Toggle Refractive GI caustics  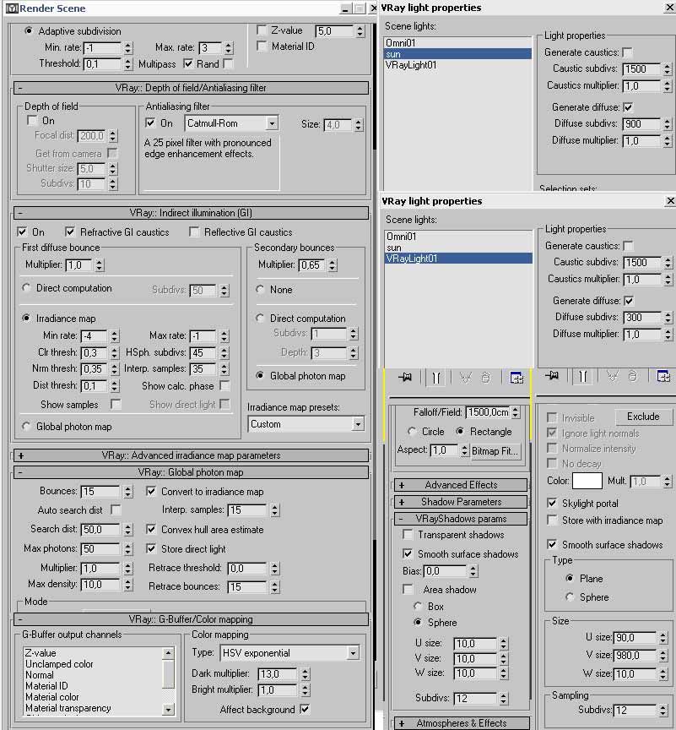(70, 232)
